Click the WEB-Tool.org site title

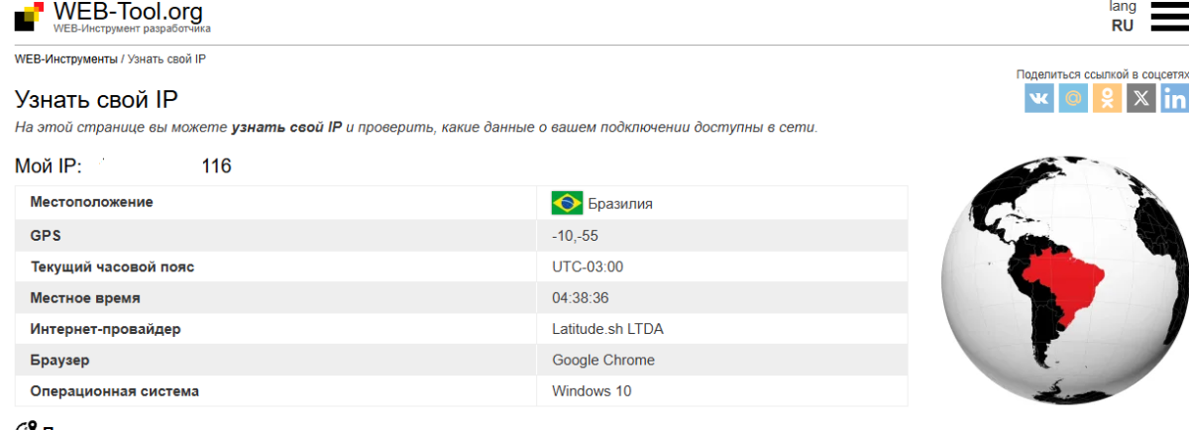click(x=128, y=12)
